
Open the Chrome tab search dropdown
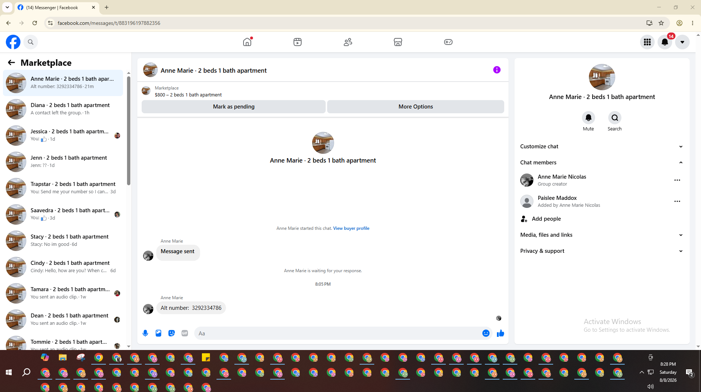7,7
